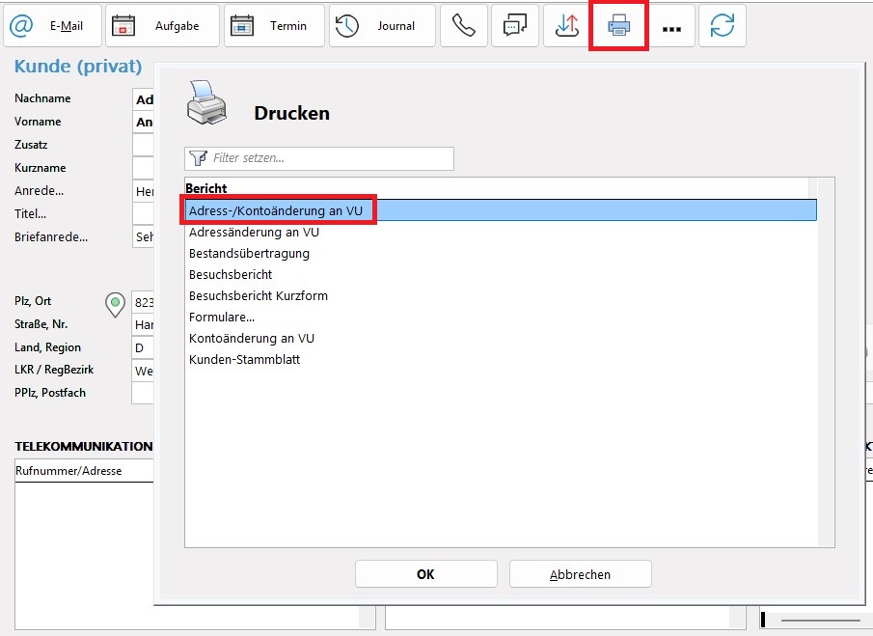Image resolution: width=873 pixels, height=636 pixels.
Task: Click the E-Mail toolbar button
Action: click(52, 26)
